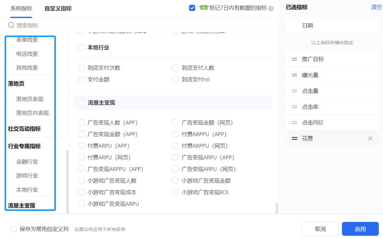The height and width of the screenshot is (239, 383).
Task: Check 小游戏广告变现ROI checkbox
Action: (x=175, y=192)
